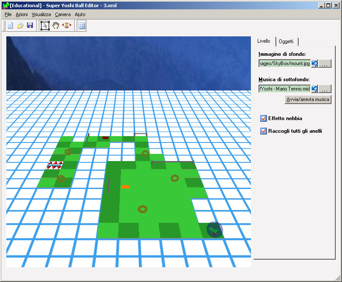Open the Visualizza menu
342x282 pixels.
click(x=41, y=14)
